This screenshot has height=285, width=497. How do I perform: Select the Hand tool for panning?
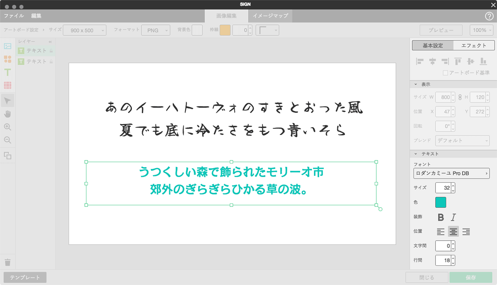pos(7,114)
